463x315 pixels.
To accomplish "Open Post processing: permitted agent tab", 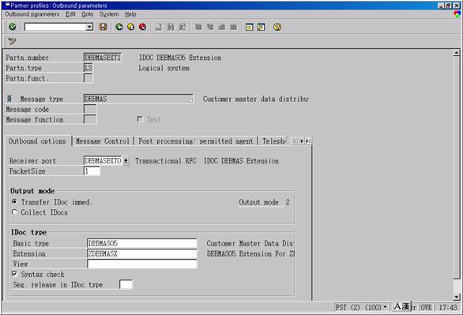I will [196, 141].
